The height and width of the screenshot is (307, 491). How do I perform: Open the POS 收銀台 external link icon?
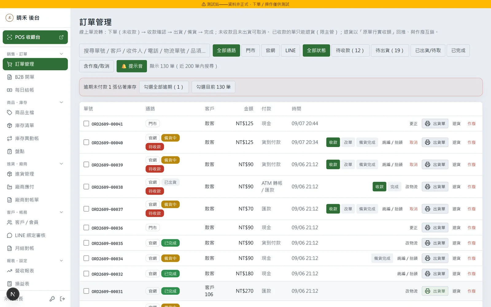click(x=61, y=37)
